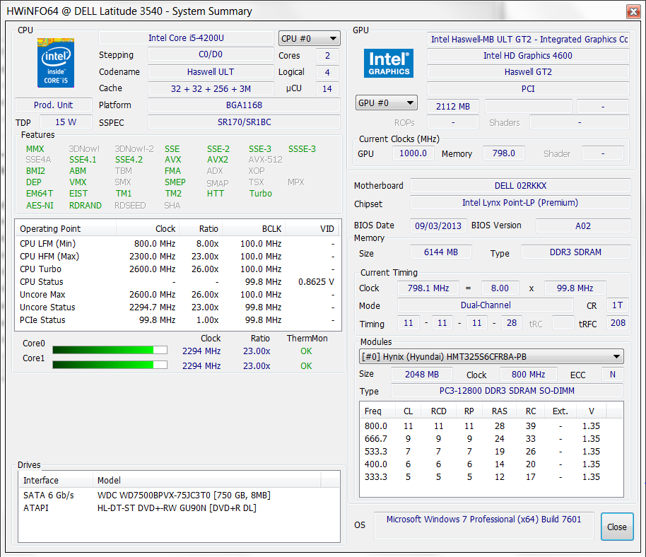Select the CPU HFM (Max) row
Image resolution: width=646 pixels, height=557 pixels.
click(x=178, y=257)
